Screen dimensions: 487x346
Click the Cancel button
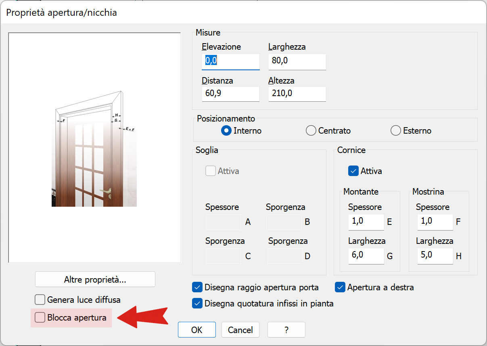click(240, 330)
